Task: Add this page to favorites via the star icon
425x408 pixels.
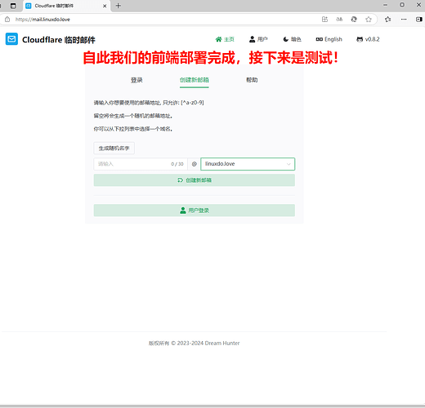Action: 369,20
